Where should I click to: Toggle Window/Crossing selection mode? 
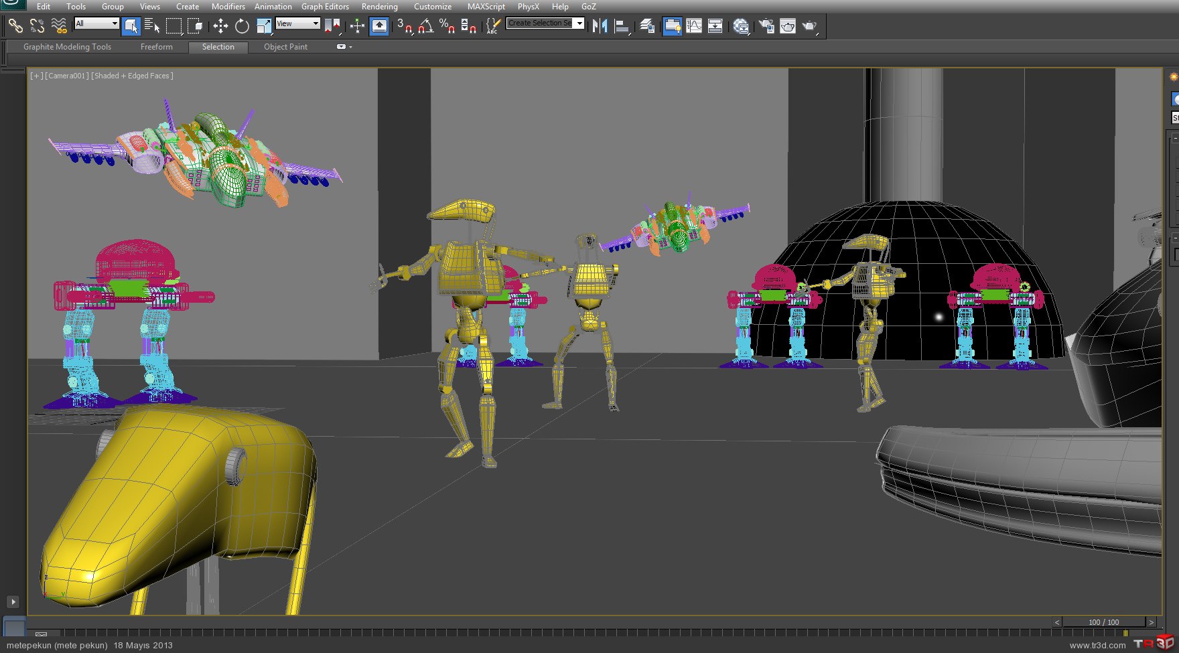[x=195, y=26]
